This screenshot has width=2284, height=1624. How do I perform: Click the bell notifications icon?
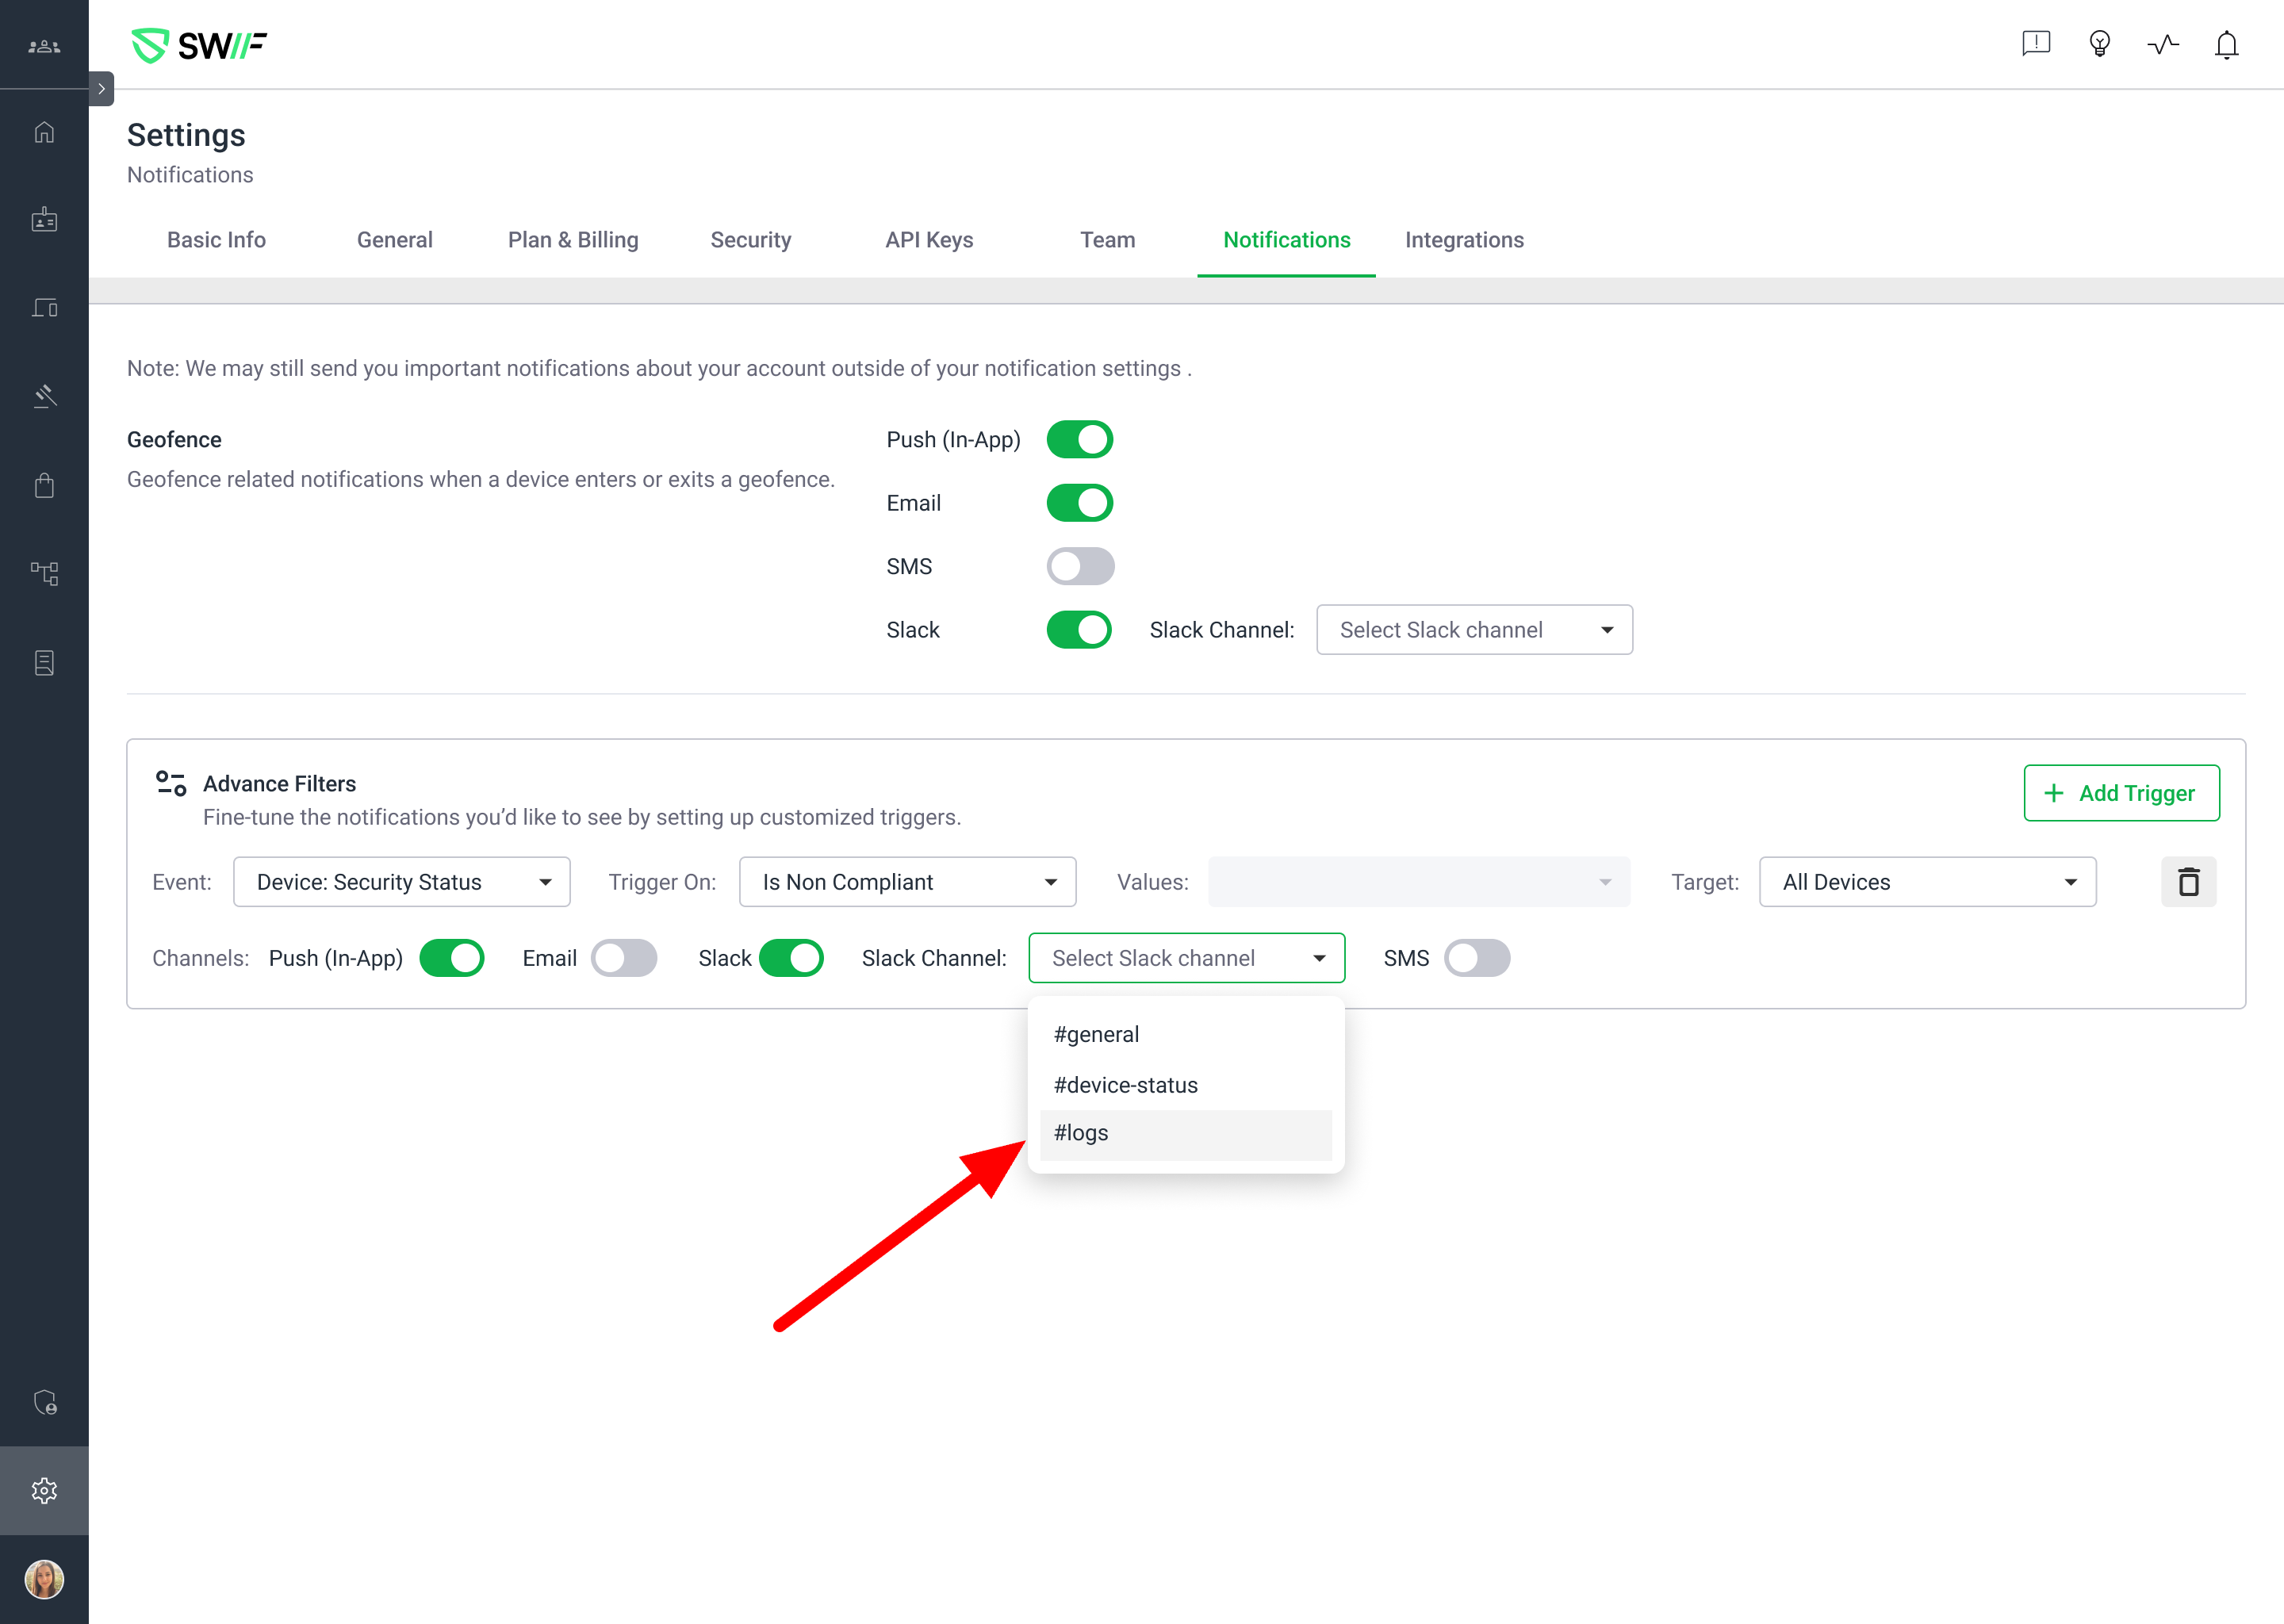click(2225, 45)
